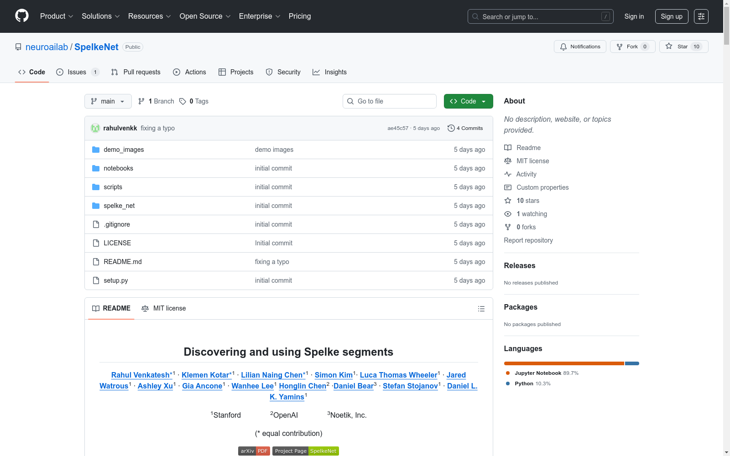Click the eye icon beside watching
This screenshot has height=456, width=730.
pyautogui.click(x=508, y=214)
